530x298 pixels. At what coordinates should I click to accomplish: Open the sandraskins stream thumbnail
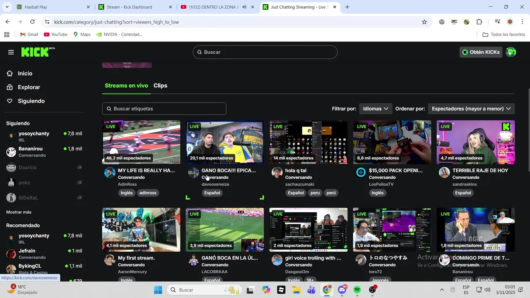tap(476, 142)
